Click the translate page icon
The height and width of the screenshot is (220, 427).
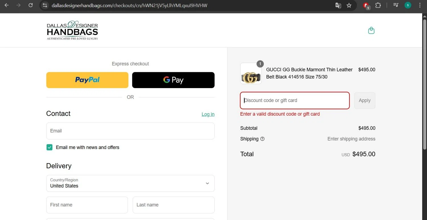(x=338, y=5)
